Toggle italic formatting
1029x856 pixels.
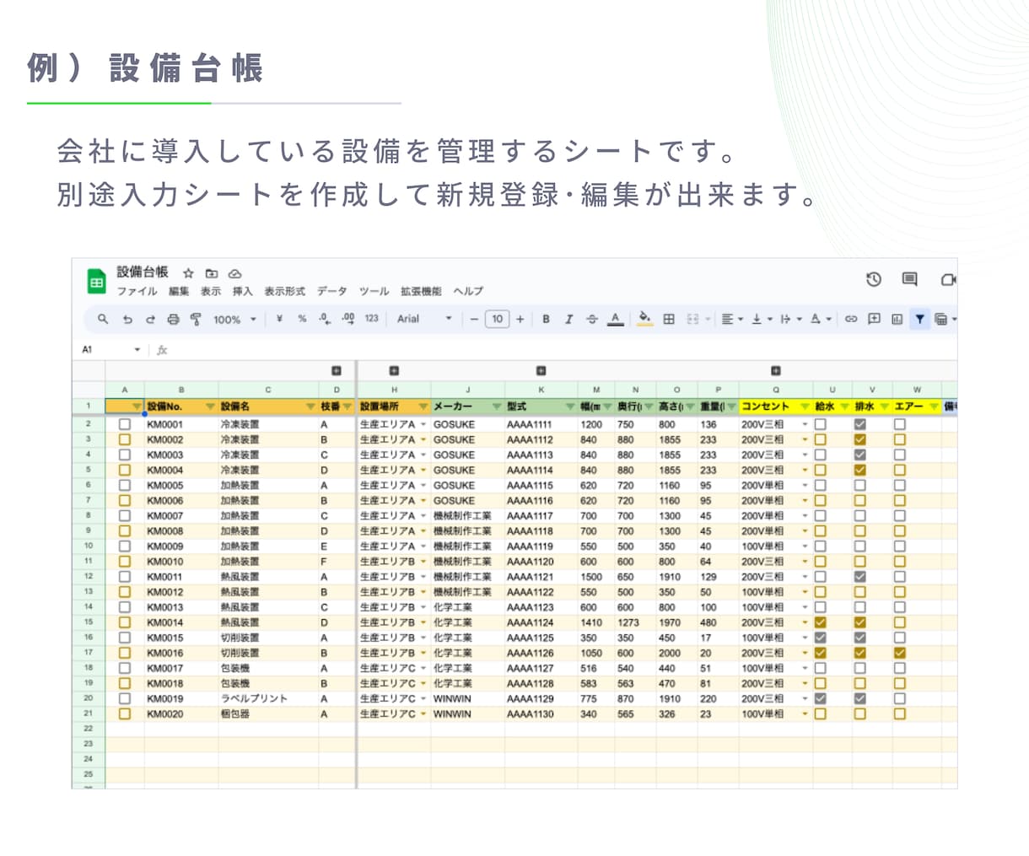pyautogui.click(x=568, y=319)
